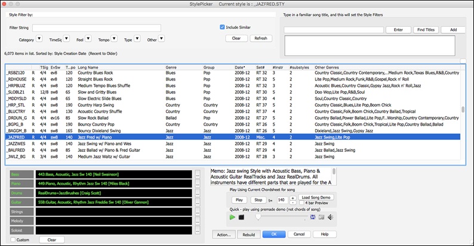474x246 pixels.
Task: Click the speaker volume icon
Action: click(330, 217)
